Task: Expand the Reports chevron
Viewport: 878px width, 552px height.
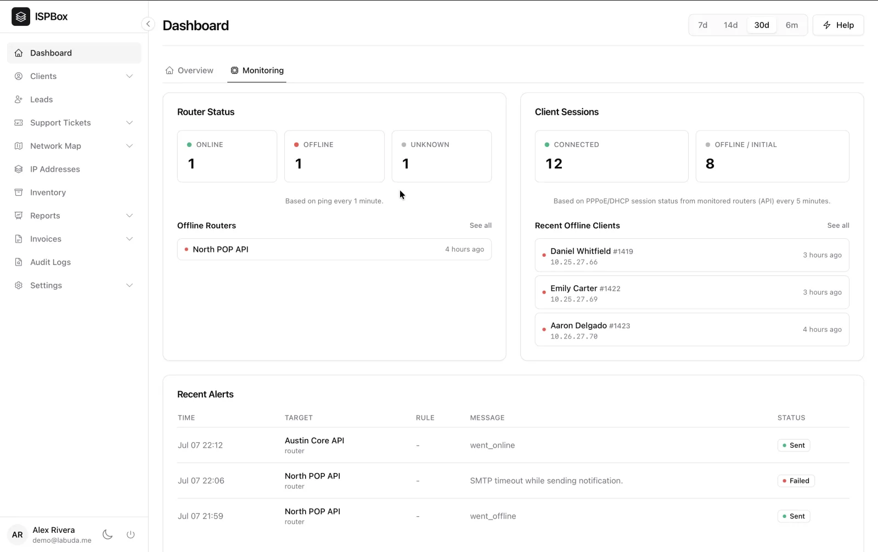Action: click(130, 216)
